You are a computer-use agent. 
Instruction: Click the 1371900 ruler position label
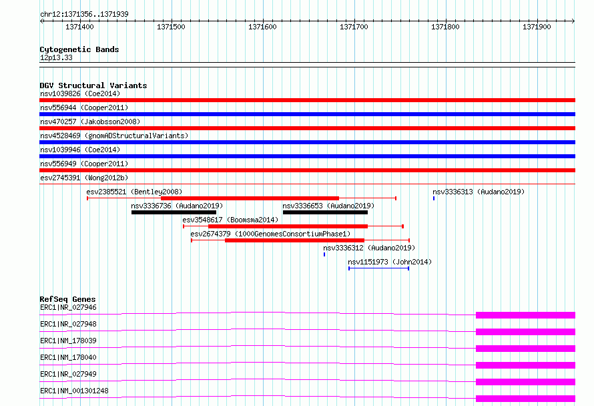[x=537, y=27]
